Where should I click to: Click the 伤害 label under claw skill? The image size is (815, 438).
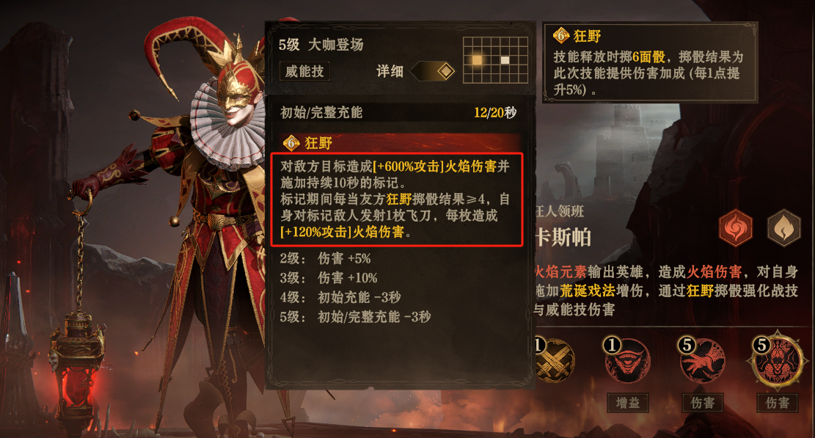(702, 403)
